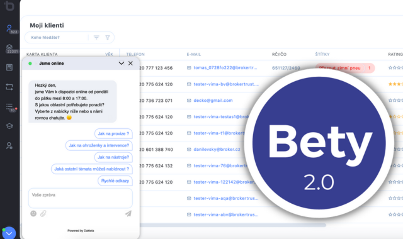Image resolution: width=403 pixels, height=239 pixels.
Task: Click the funnel filter icon in search bar
Action: tap(108, 38)
